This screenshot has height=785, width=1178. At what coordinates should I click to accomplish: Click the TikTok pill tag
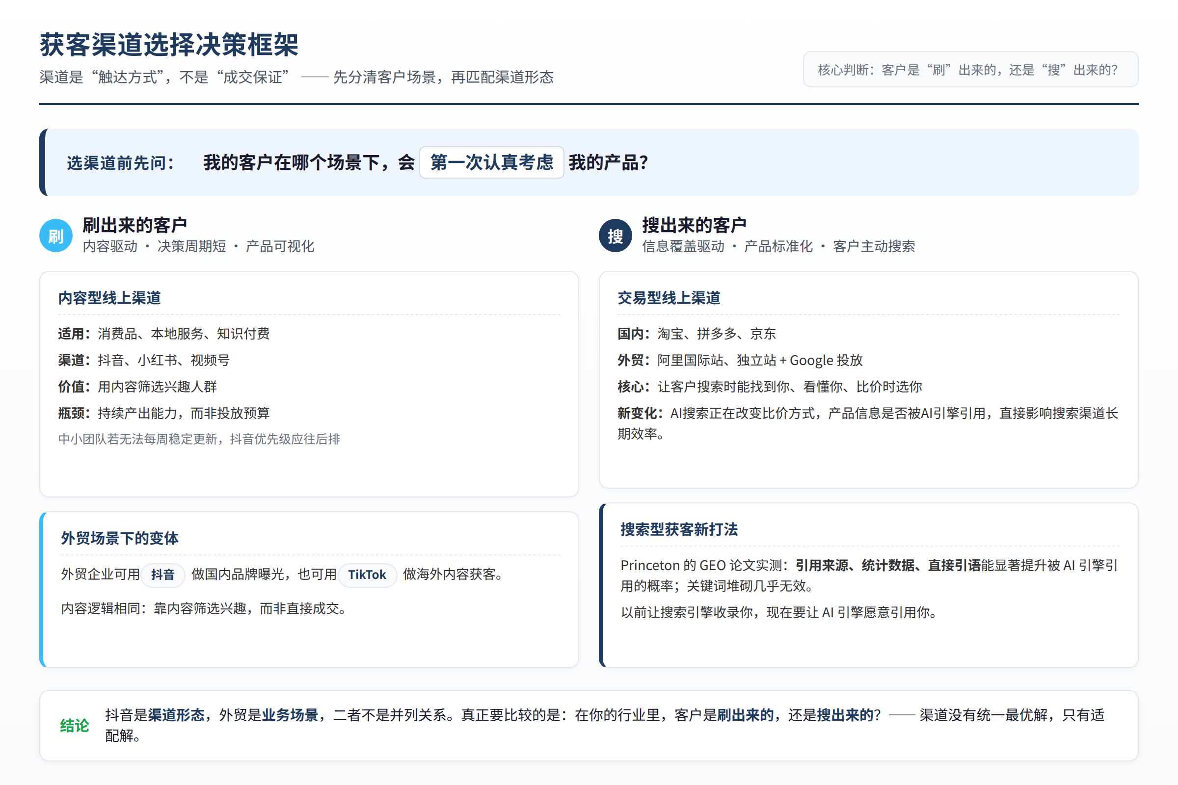click(x=367, y=575)
